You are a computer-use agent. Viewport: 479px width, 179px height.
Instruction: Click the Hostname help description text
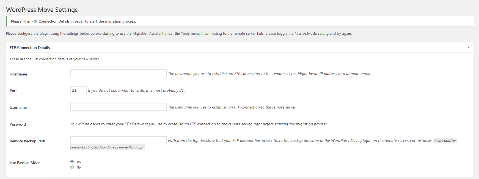(269, 74)
